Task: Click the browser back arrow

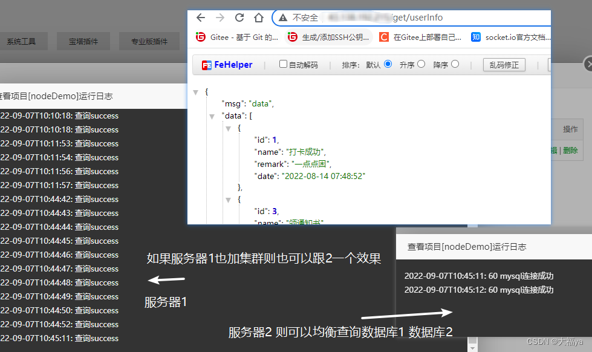Action: (x=200, y=18)
